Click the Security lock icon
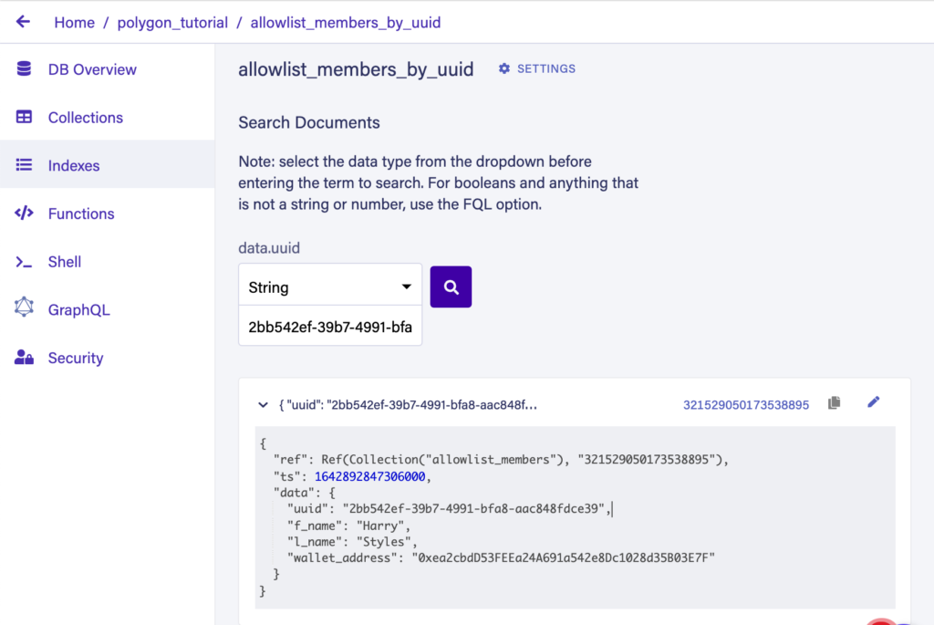The image size is (934, 625). click(x=24, y=358)
